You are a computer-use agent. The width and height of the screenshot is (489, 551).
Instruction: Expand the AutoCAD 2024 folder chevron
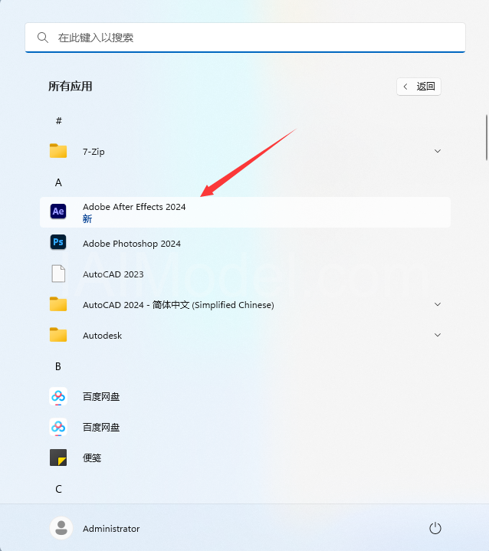438,304
